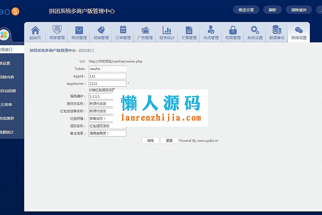Click the orange S logo at top left

(x=15, y=11)
